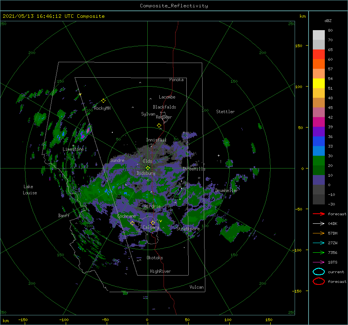Click the Calgary city label

151,227
